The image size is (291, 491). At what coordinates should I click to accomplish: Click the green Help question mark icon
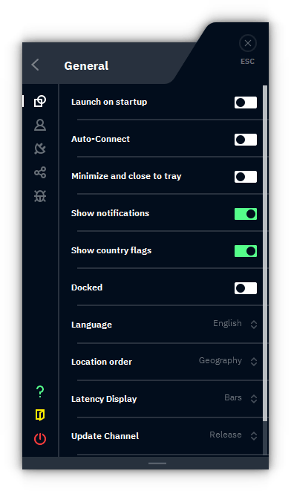click(40, 391)
